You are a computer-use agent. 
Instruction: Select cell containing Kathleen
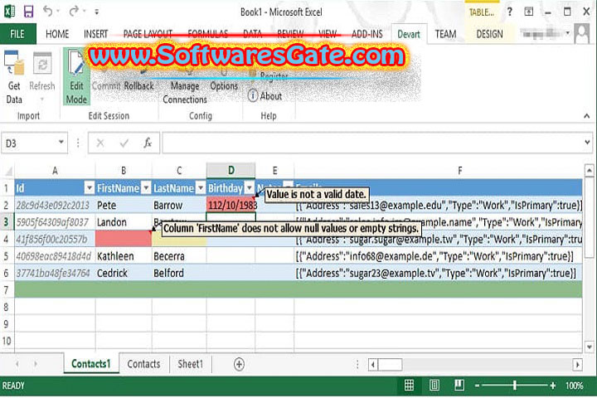click(x=124, y=256)
